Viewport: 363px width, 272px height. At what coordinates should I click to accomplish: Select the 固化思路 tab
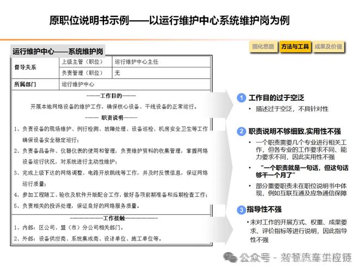(263, 47)
